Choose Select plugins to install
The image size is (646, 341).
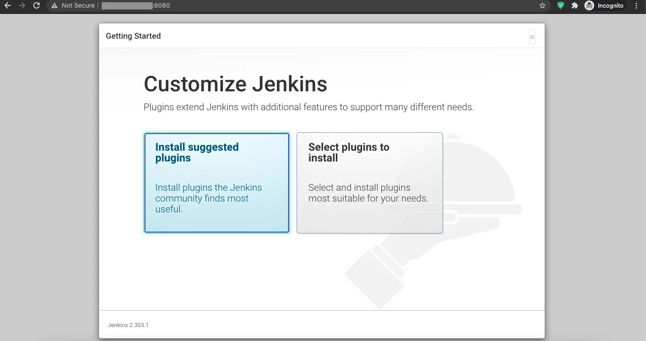(x=370, y=183)
